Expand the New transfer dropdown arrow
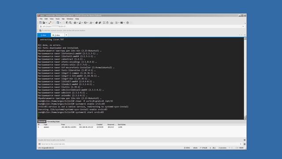282x159 pixels. click(x=119, y=23)
